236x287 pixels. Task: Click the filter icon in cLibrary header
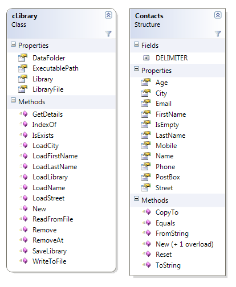click(x=108, y=34)
